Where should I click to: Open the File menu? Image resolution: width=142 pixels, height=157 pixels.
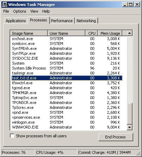coord(6,11)
